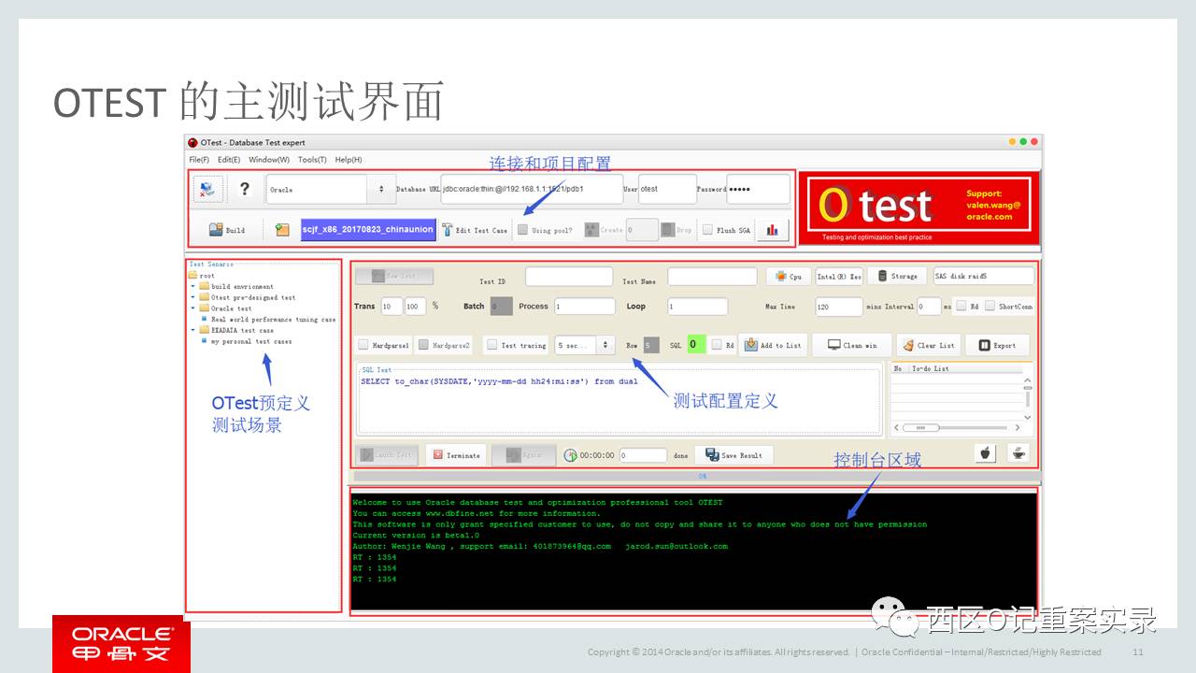This screenshot has width=1196, height=673.
Task: Click the Password input field
Action: 758,189
